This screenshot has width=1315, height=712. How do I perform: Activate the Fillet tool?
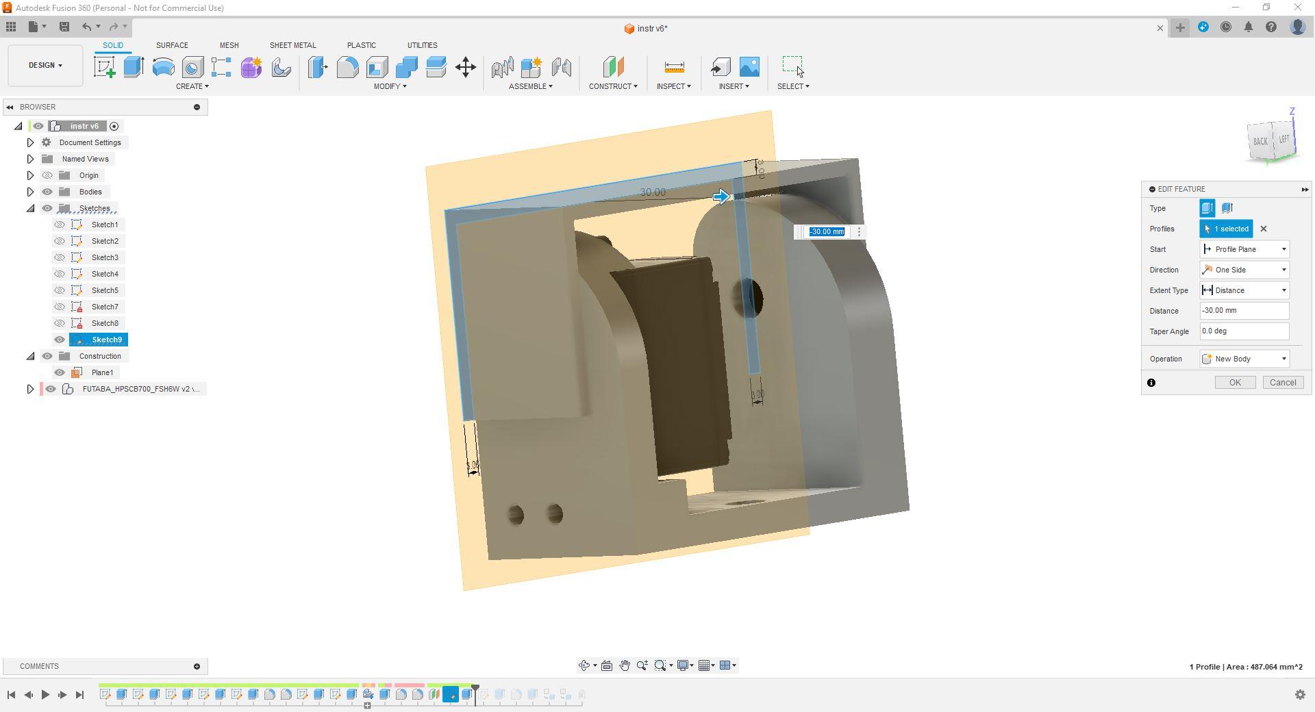point(347,67)
